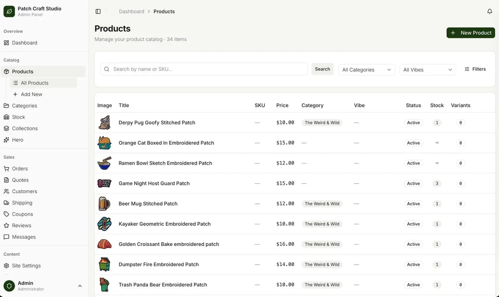This screenshot has width=499, height=297.
Task: Select Add New under Products
Action: (x=31, y=94)
